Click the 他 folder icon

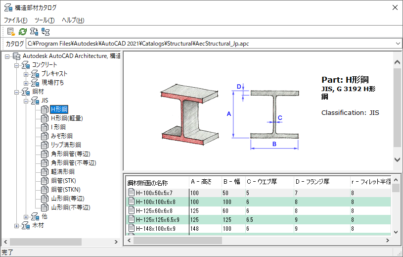pyautogui.click(x=35, y=216)
